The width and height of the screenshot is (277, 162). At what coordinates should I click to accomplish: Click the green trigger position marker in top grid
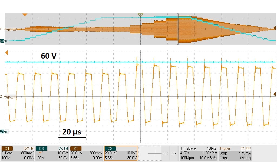(140, 15)
